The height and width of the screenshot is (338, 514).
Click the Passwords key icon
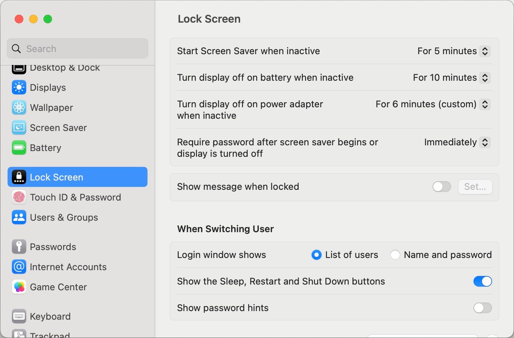[x=19, y=247]
